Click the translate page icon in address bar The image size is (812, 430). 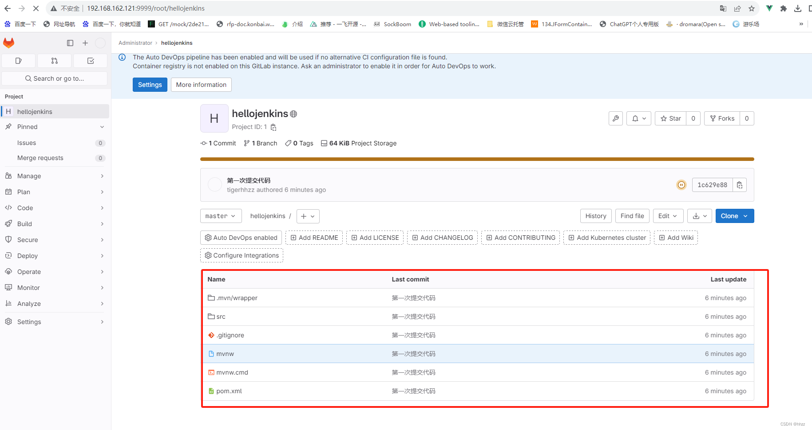point(723,8)
